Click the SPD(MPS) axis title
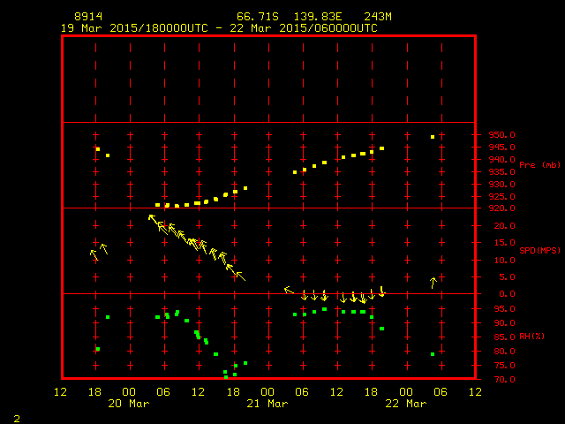The width and height of the screenshot is (565, 424). [539, 250]
